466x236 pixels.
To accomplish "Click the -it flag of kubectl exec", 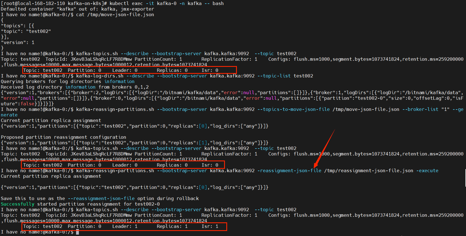I will tap(150, 3).
